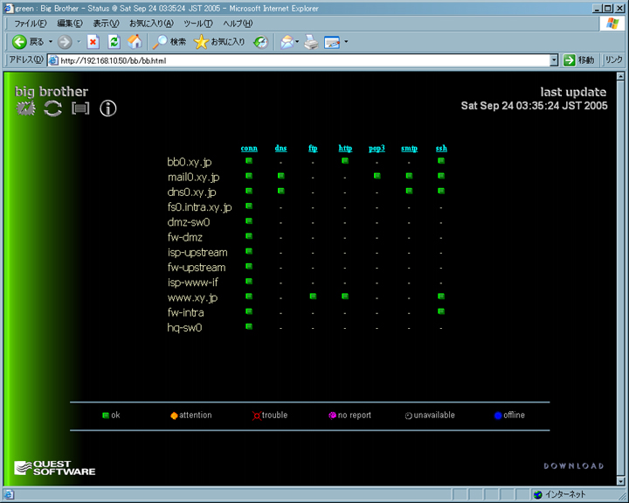Click the big brother title text
Viewport: 629px width, 503px height.
click(52, 92)
